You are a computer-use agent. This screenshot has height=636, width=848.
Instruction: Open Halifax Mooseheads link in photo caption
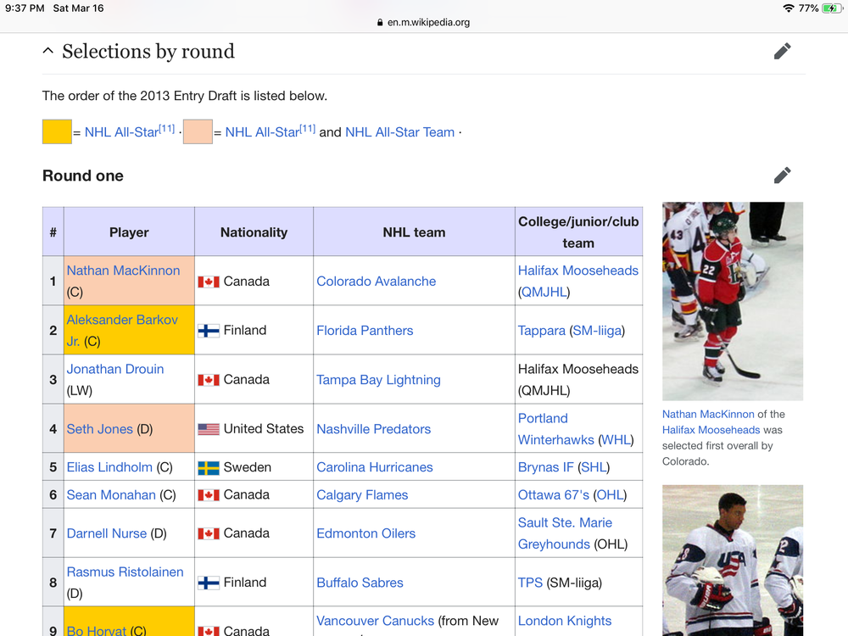click(711, 430)
